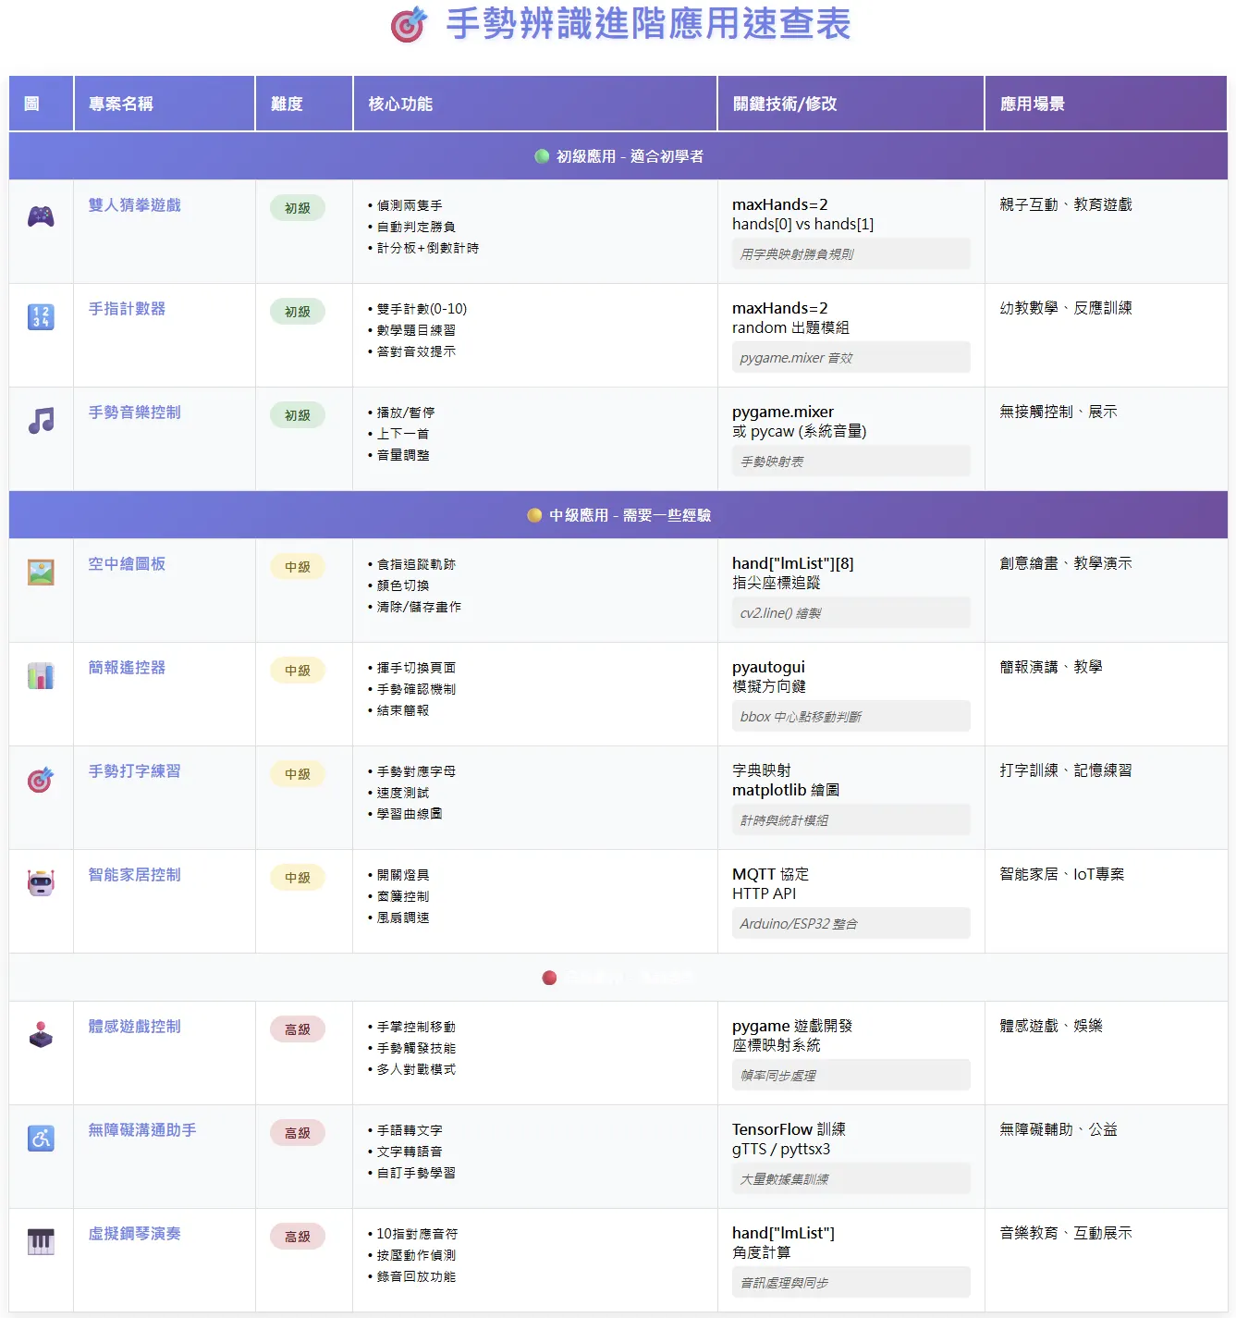1236x1318 pixels.
Task: Click the yellow 中級 badge for 空中繪圖板
Action: (298, 567)
